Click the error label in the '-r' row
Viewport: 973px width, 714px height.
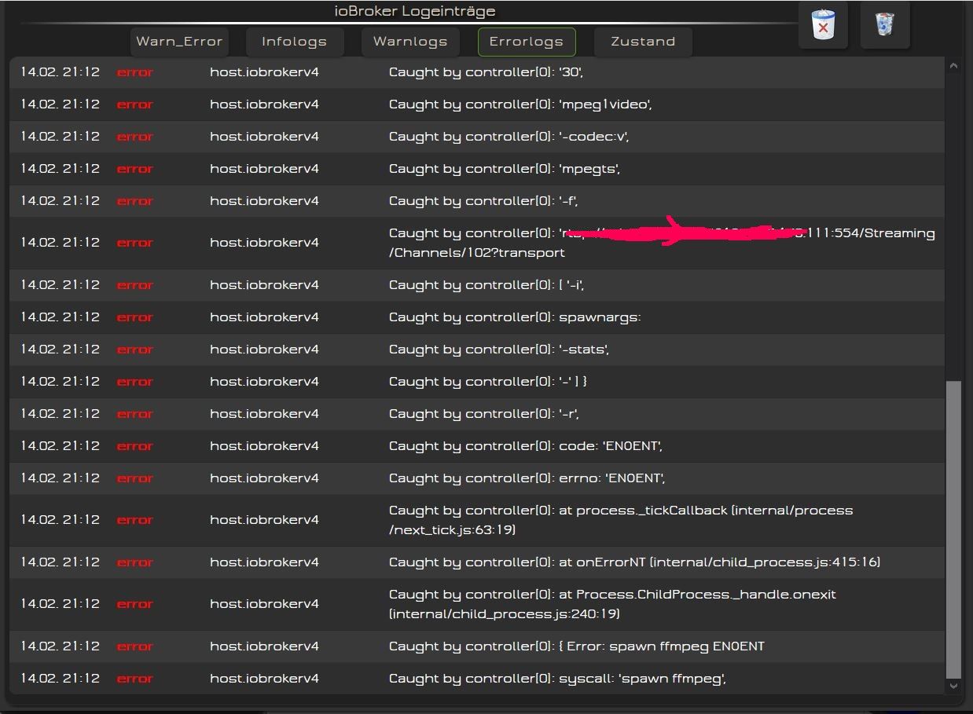tap(135, 414)
